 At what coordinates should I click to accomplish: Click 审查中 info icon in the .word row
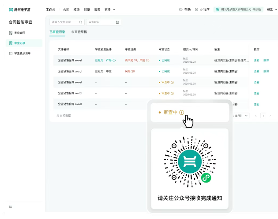(172, 93)
